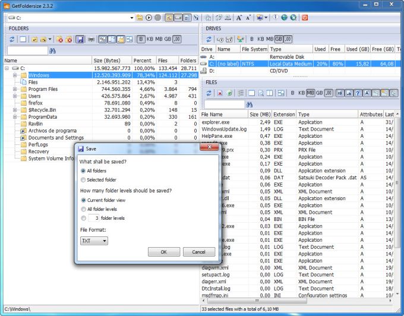This screenshot has height=316, width=404.
Task: Open the monitor icon dropdown in top toolbar
Action: [x=266, y=17]
